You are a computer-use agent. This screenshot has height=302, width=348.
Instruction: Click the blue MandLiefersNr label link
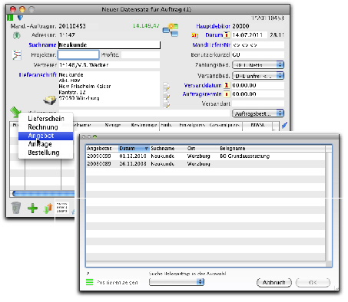211,45
